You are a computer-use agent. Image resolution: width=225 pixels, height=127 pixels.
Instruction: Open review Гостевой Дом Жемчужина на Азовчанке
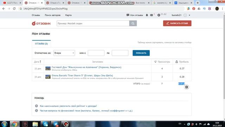pos(86,67)
